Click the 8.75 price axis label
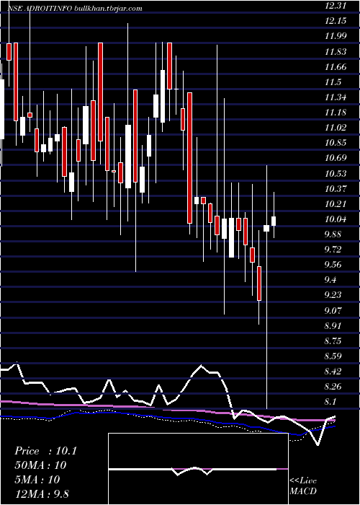Viewport: 360px width, 505px height. 333,341
